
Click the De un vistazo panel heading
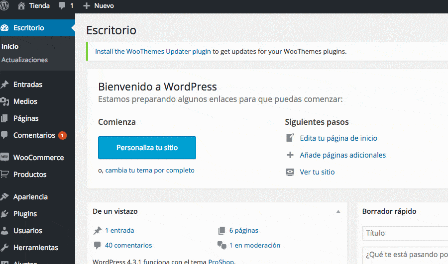click(x=115, y=211)
